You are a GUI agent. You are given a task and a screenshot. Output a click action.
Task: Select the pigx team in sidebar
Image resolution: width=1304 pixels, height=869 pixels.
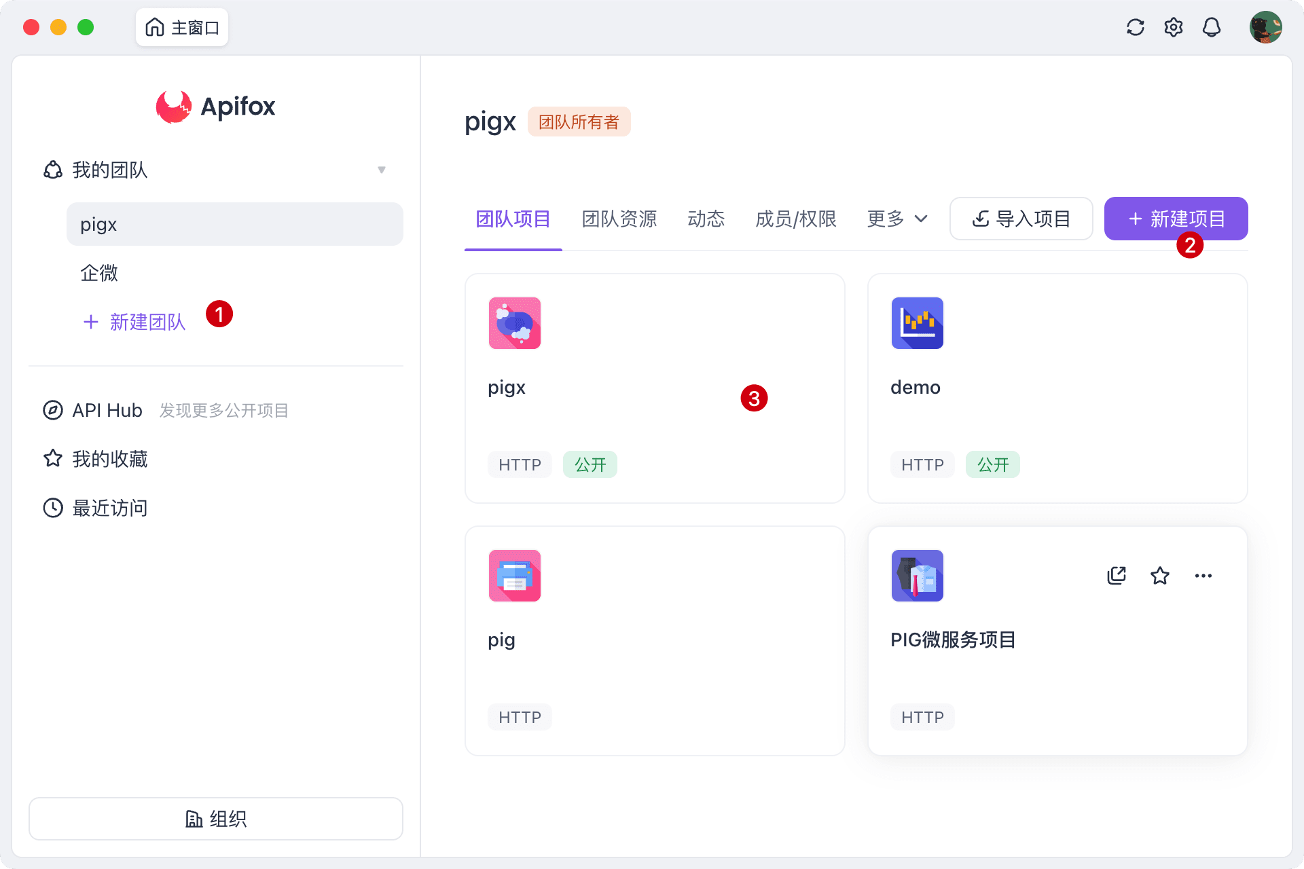pos(235,224)
